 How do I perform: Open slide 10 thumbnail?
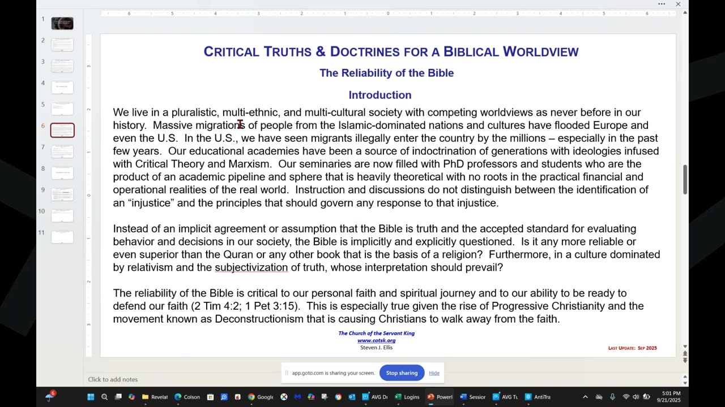pyautogui.click(x=62, y=216)
